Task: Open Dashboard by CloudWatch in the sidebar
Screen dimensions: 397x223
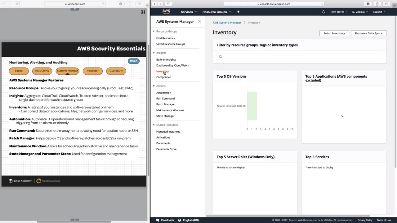Action: point(172,66)
